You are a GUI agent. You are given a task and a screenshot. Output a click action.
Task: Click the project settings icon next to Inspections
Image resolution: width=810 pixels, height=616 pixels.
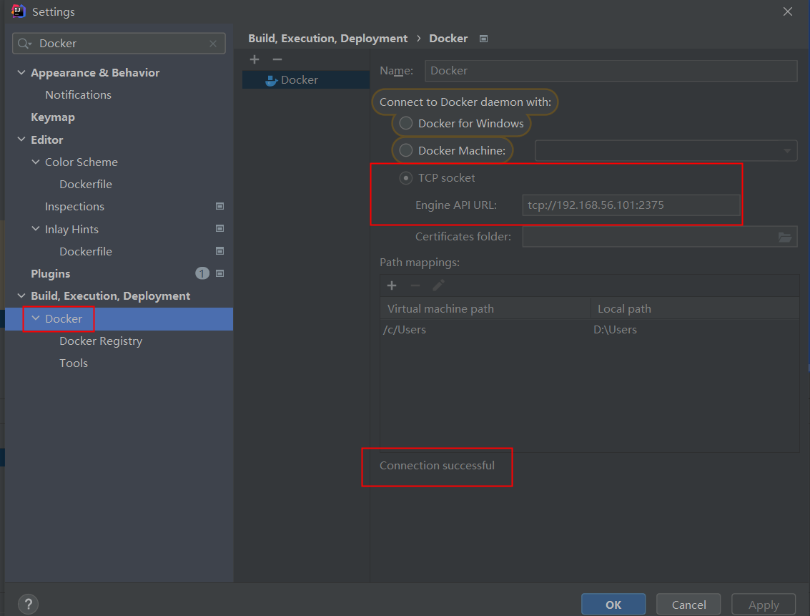(x=219, y=206)
